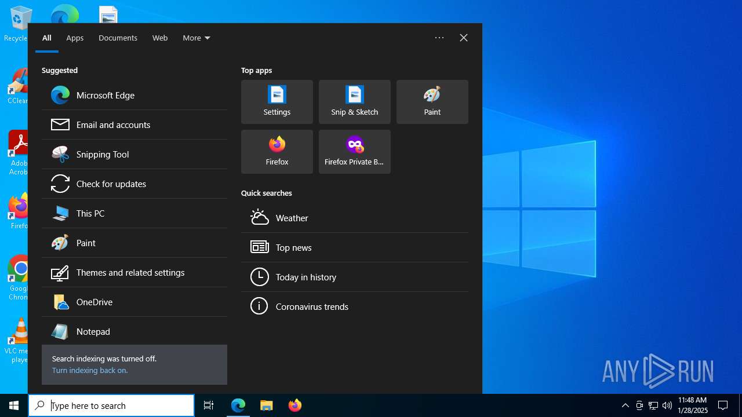Open the Action Center notifications
The width and height of the screenshot is (742, 417).
point(723,405)
